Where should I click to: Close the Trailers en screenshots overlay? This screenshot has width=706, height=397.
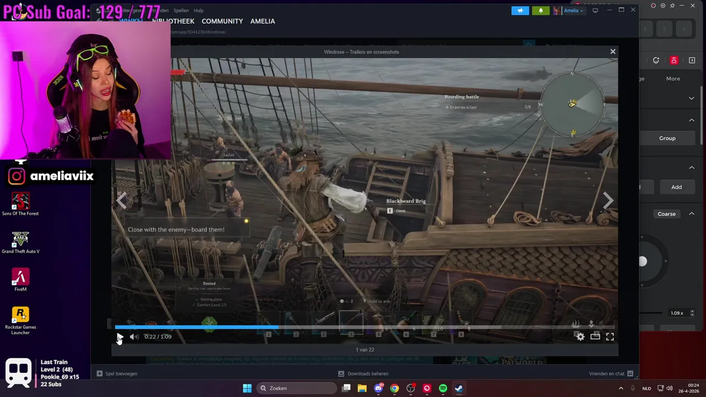[612, 51]
